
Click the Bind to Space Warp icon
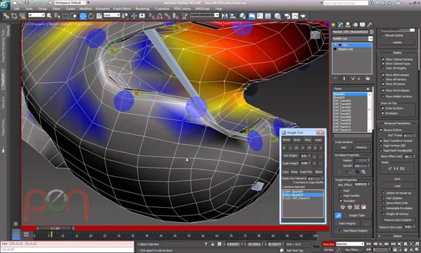point(22,16)
